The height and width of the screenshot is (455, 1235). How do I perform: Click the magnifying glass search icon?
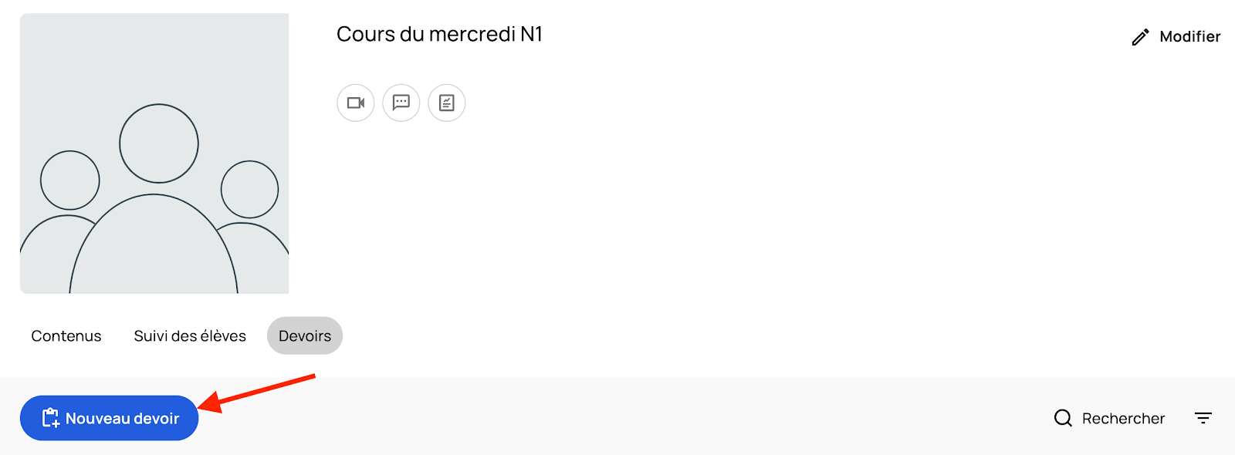(x=1063, y=418)
